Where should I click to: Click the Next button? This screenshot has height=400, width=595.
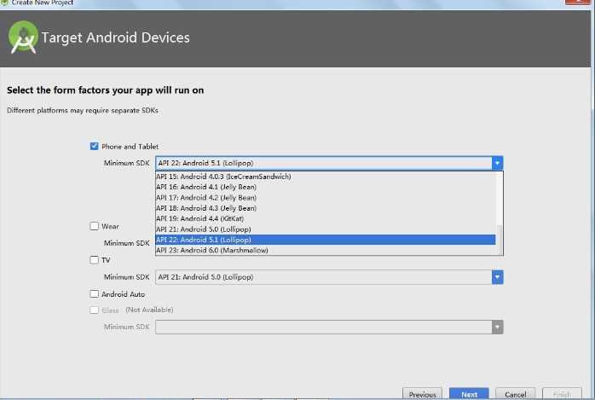[x=469, y=394]
